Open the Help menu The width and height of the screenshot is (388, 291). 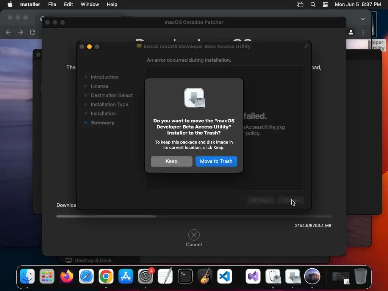pos(112,5)
